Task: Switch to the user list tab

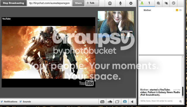Action: [x=147, y=3]
